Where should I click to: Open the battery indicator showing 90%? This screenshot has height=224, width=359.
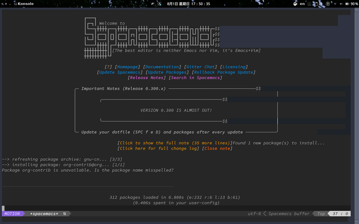click(347, 4)
